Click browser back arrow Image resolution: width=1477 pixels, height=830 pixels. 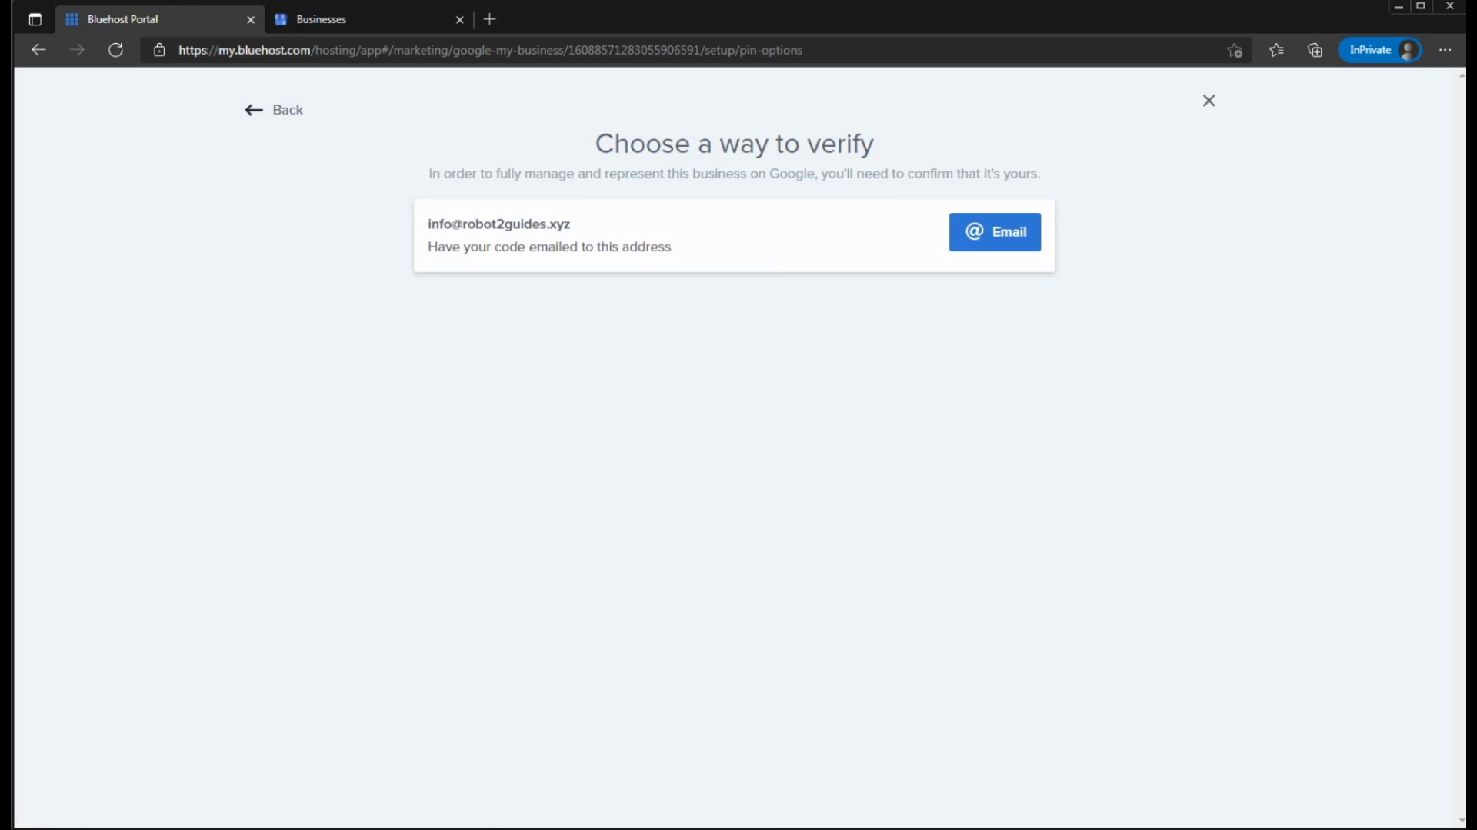(x=38, y=50)
